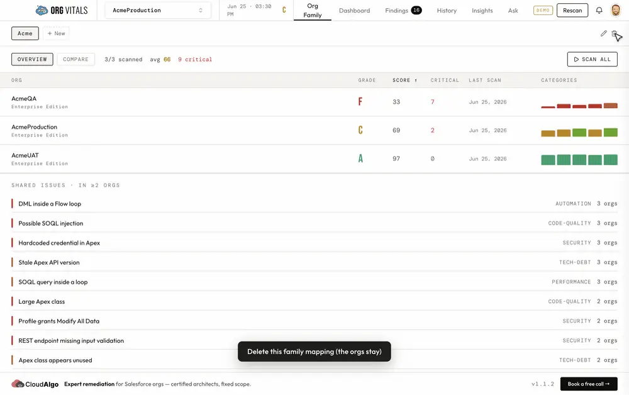Click the LAST SCAN column header
This screenshot has height=395, width=629.
[484, 81]
